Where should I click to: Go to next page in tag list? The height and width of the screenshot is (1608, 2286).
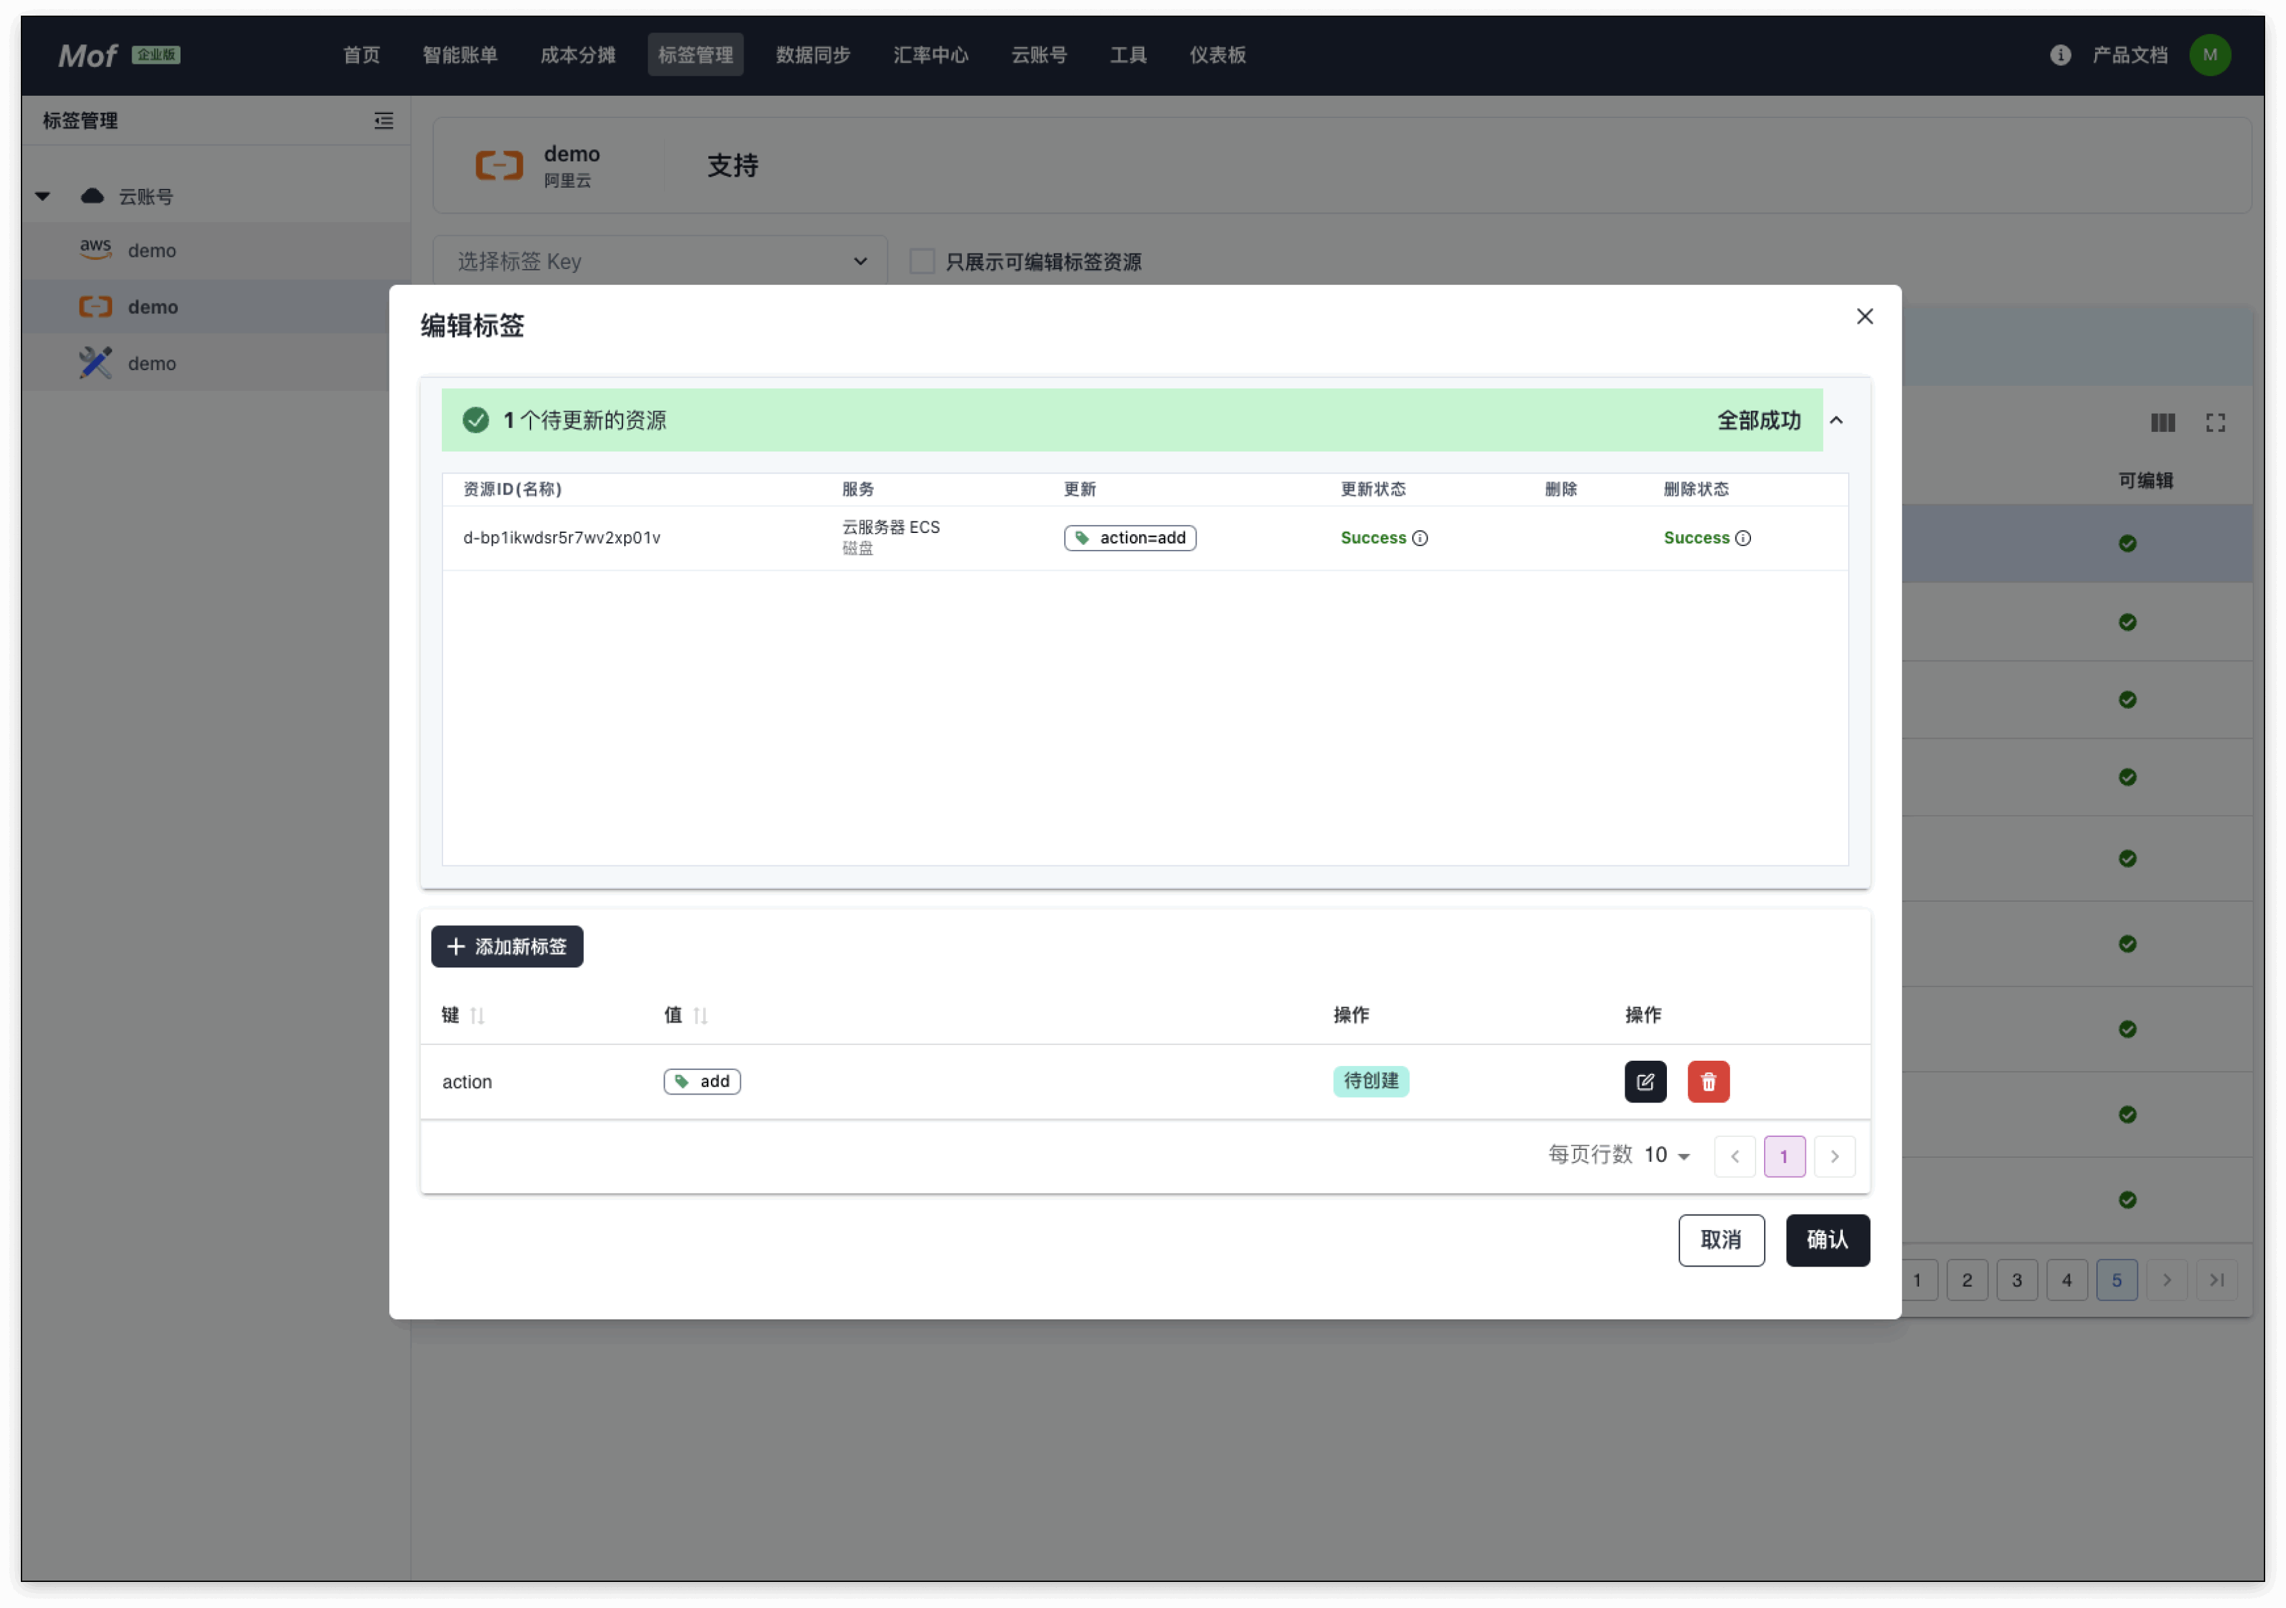(1834, 1156)
